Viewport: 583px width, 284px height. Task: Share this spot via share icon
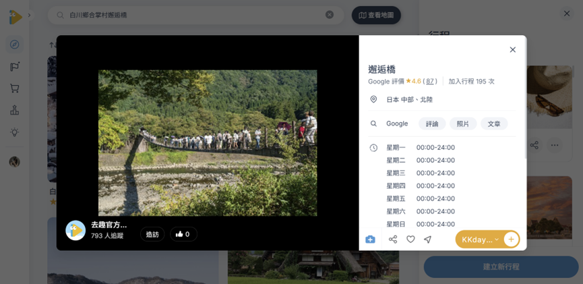click(393, 239)
